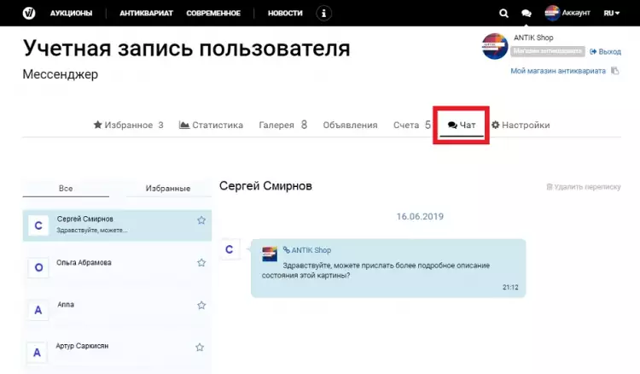Click the copy icon beside Мой магазин антиквариата
The image size is (640, 374).
click(614, 71)
